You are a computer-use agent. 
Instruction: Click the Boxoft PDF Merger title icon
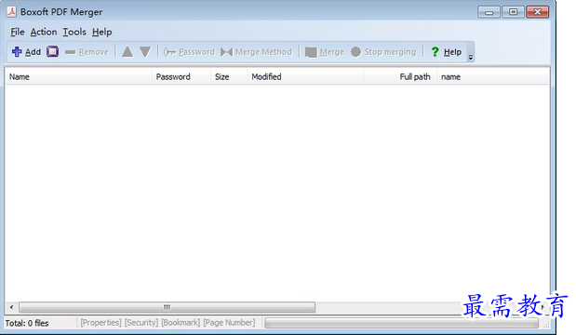12,12
